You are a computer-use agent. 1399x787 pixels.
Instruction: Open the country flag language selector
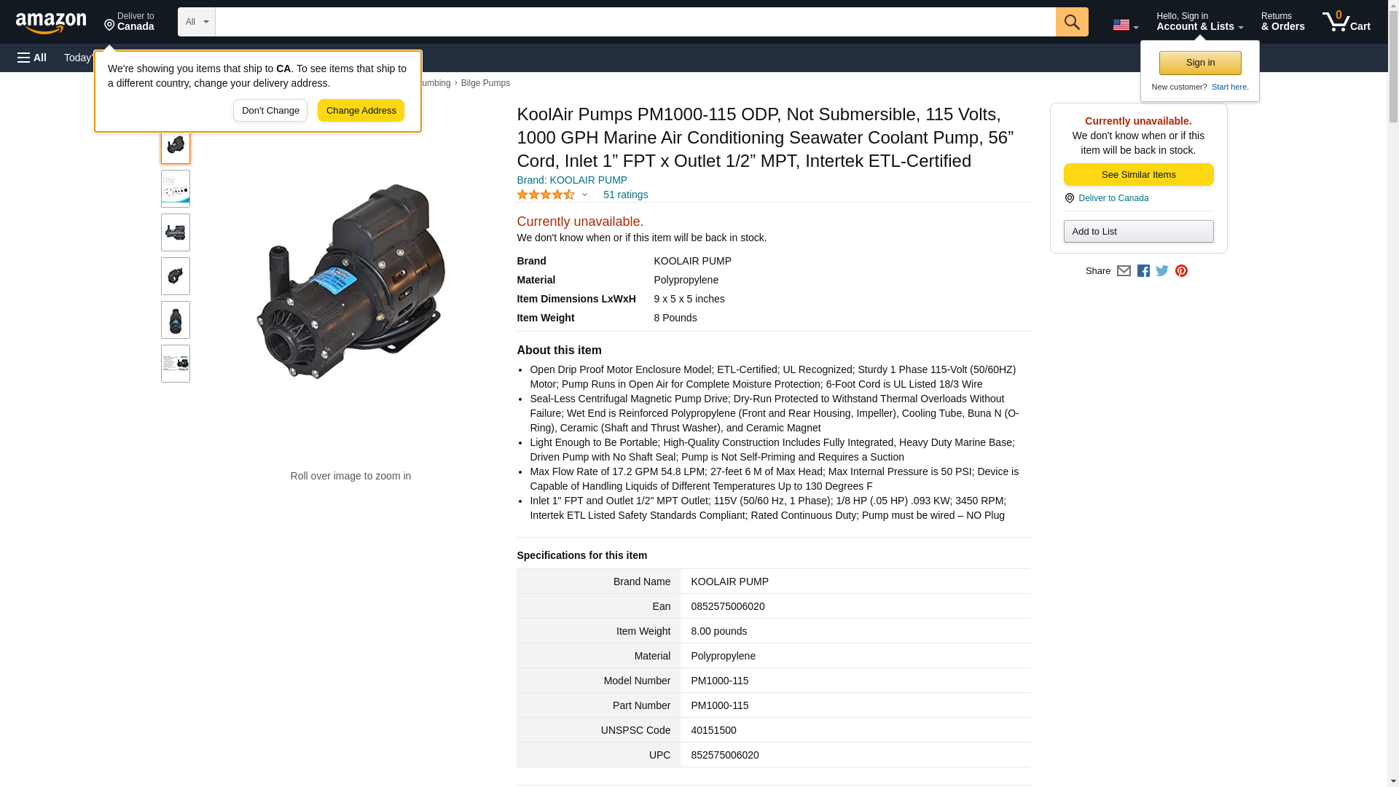pos(1125,25)
